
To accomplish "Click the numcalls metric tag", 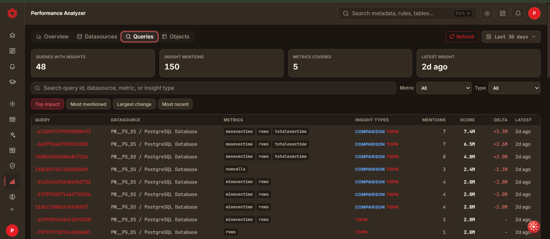I will point(235,169).
